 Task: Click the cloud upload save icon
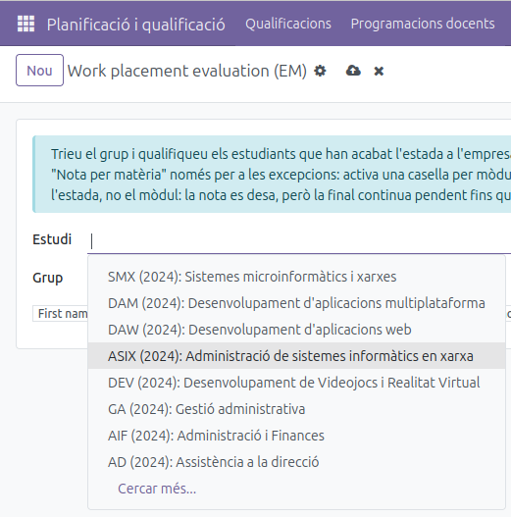click(353, 71)
